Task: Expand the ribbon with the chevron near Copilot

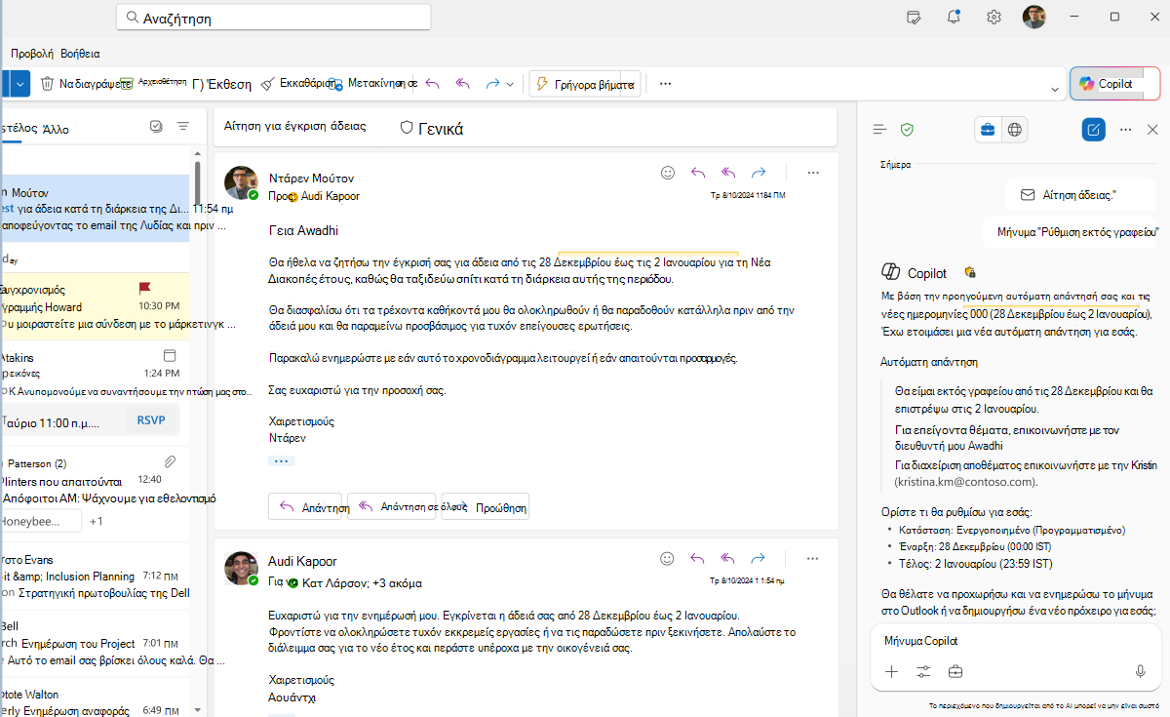Action: point(1055,90)
